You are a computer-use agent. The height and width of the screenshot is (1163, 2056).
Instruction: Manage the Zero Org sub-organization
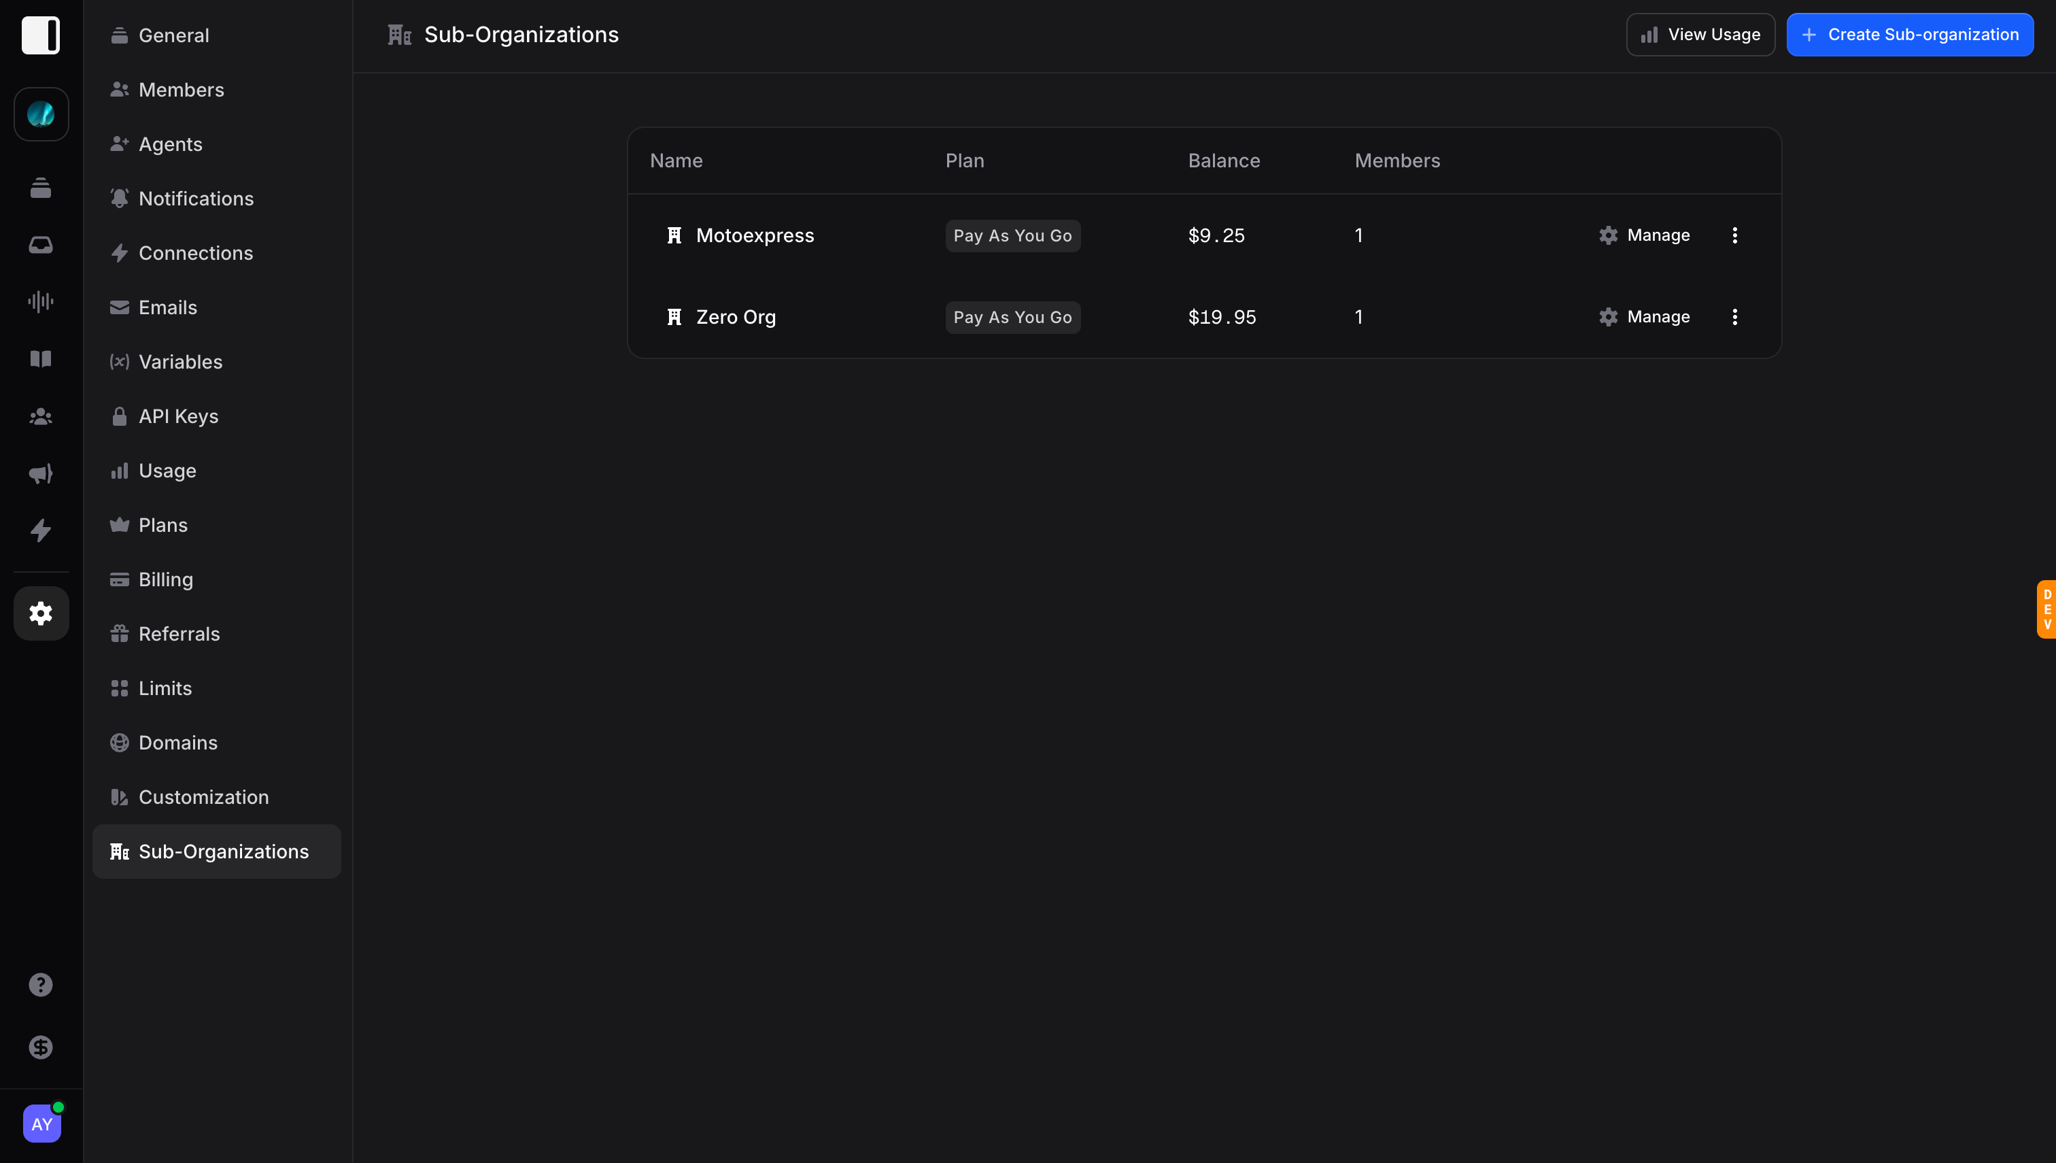pos(1644,316)
